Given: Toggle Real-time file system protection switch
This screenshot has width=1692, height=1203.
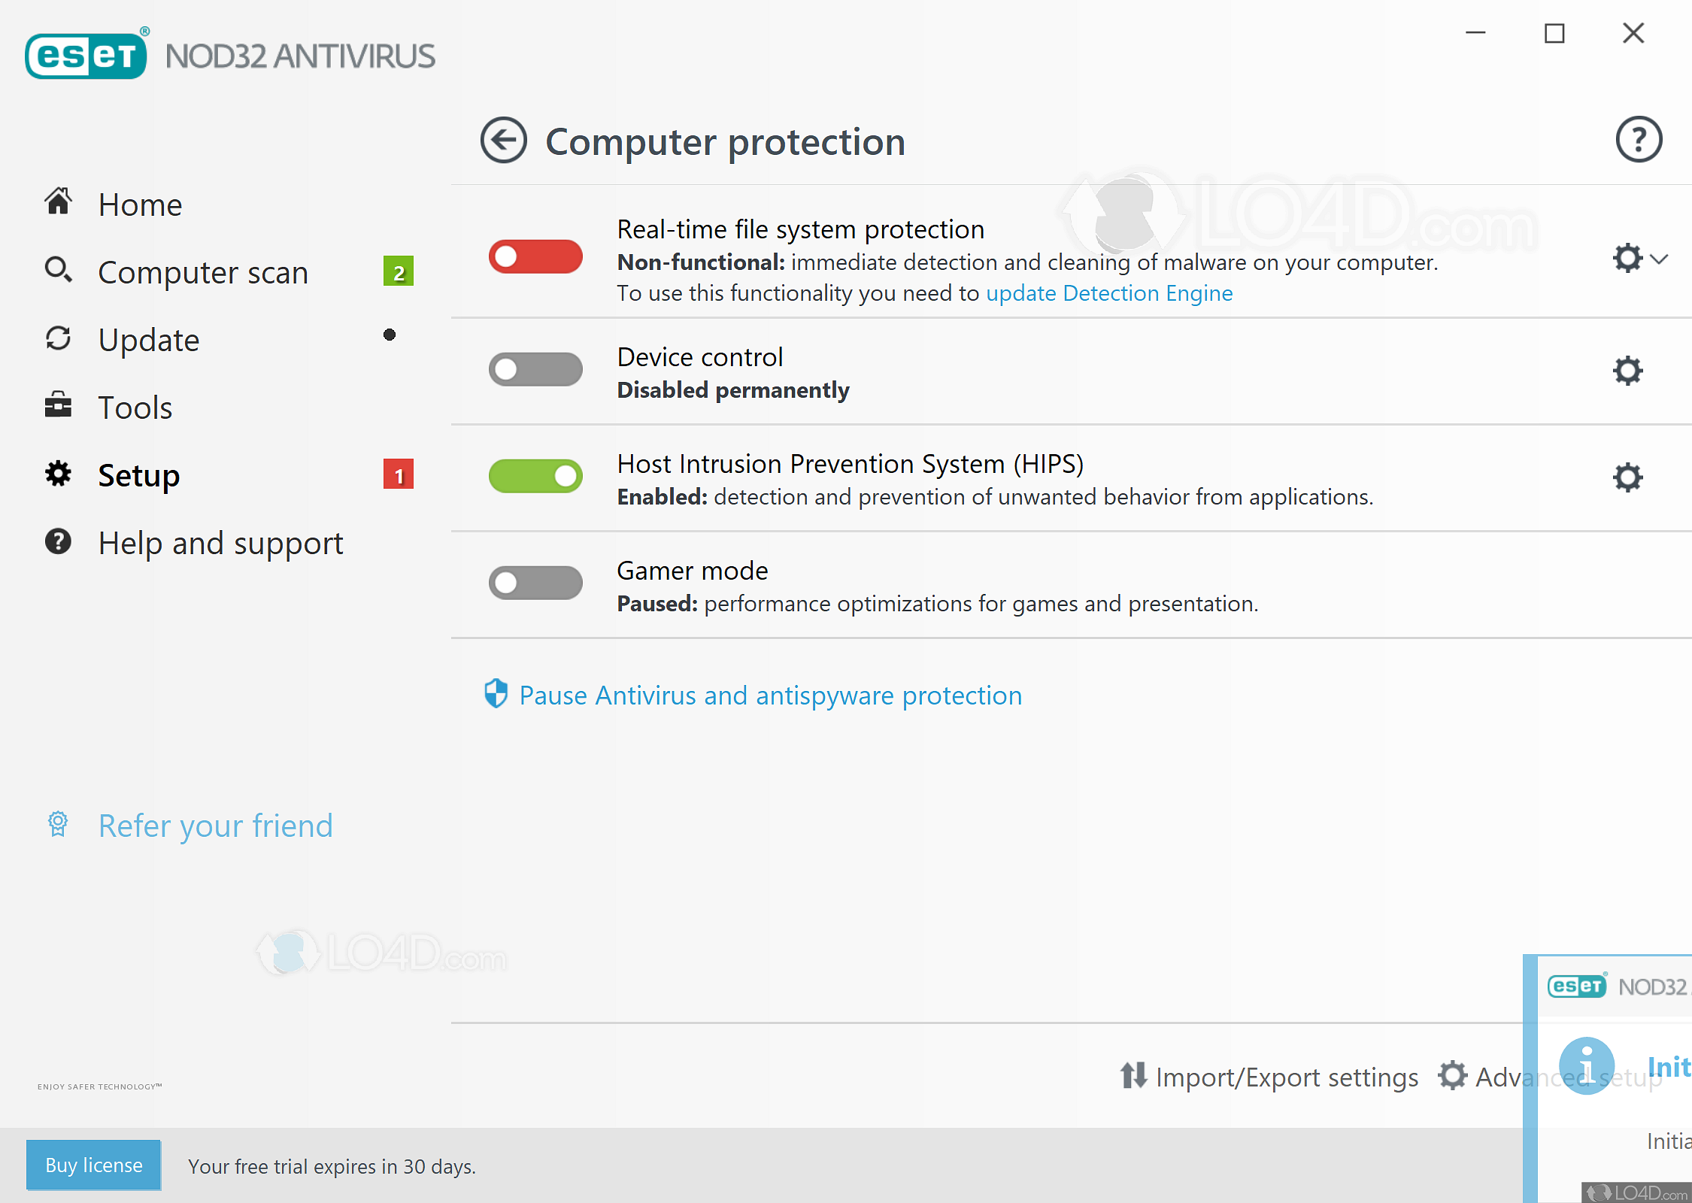Looking at the screenshot, I should 535,257.
